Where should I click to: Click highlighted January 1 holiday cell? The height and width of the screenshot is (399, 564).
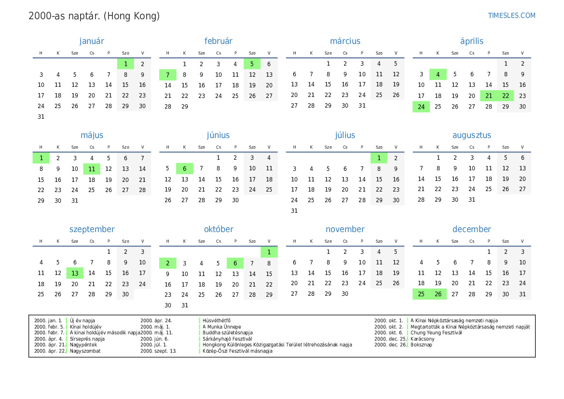tap(125, 64)
